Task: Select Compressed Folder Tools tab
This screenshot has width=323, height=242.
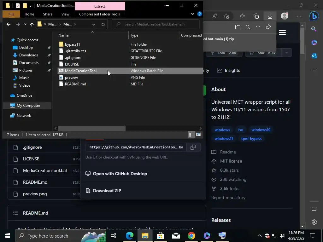Action: tap(99, 14)
